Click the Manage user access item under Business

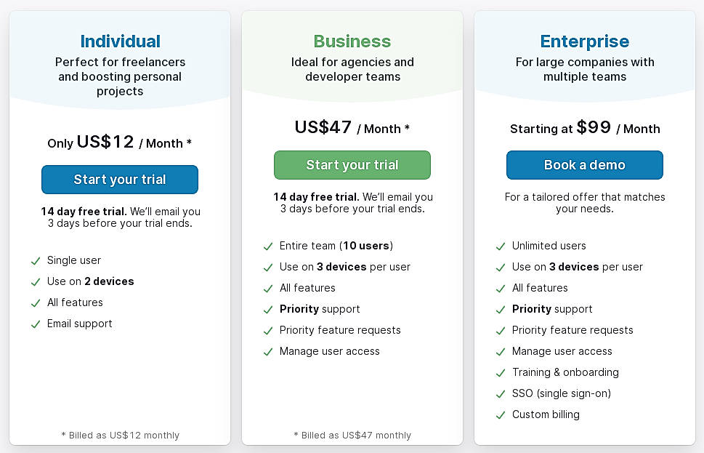pos(329,351)
